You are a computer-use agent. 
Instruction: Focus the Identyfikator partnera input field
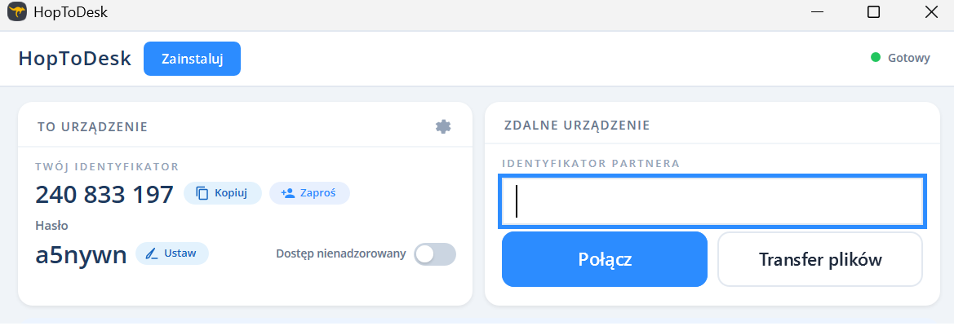click(712, 201)
